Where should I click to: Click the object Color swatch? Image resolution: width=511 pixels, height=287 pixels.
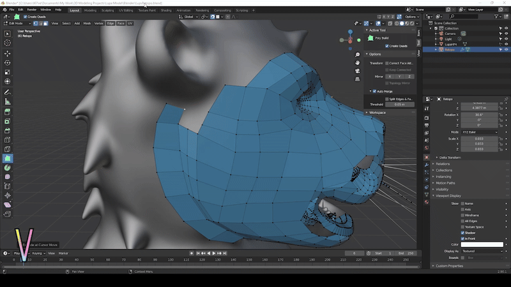tap(482, 244)
